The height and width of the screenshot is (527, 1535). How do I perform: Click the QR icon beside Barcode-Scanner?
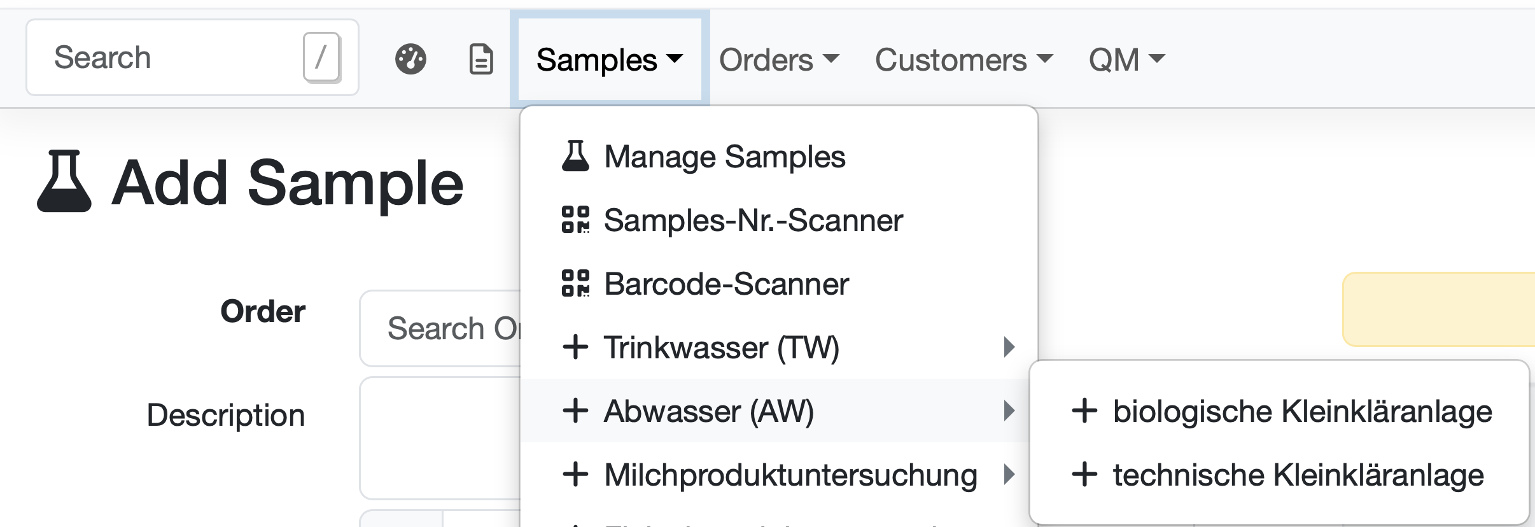tap(575, 283)
